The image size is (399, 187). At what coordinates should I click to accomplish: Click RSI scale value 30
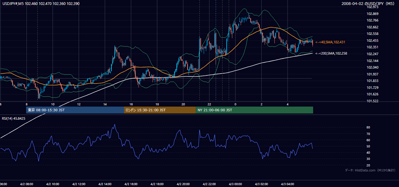click(368, 159)
